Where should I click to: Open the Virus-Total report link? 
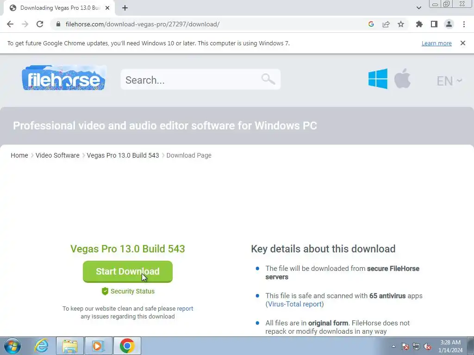pyautogui.click(x=295, y=304)
